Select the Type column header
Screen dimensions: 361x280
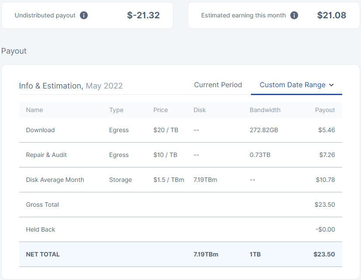pyautogui.click(x=116, y=110)
